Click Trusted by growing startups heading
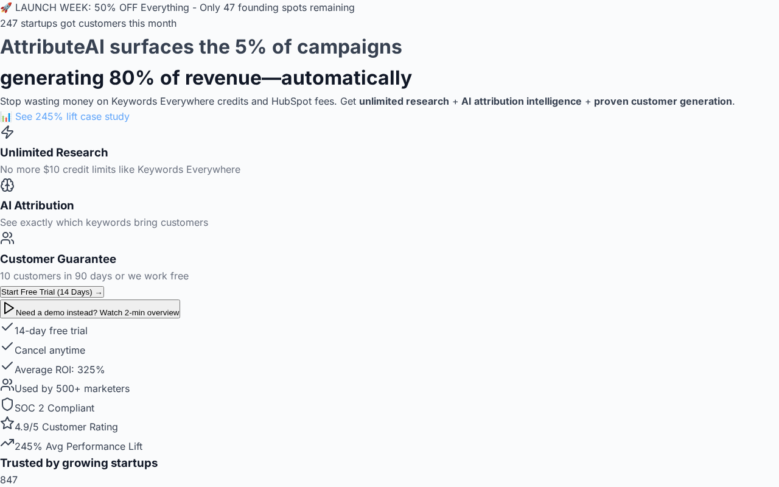 point(79,463)
